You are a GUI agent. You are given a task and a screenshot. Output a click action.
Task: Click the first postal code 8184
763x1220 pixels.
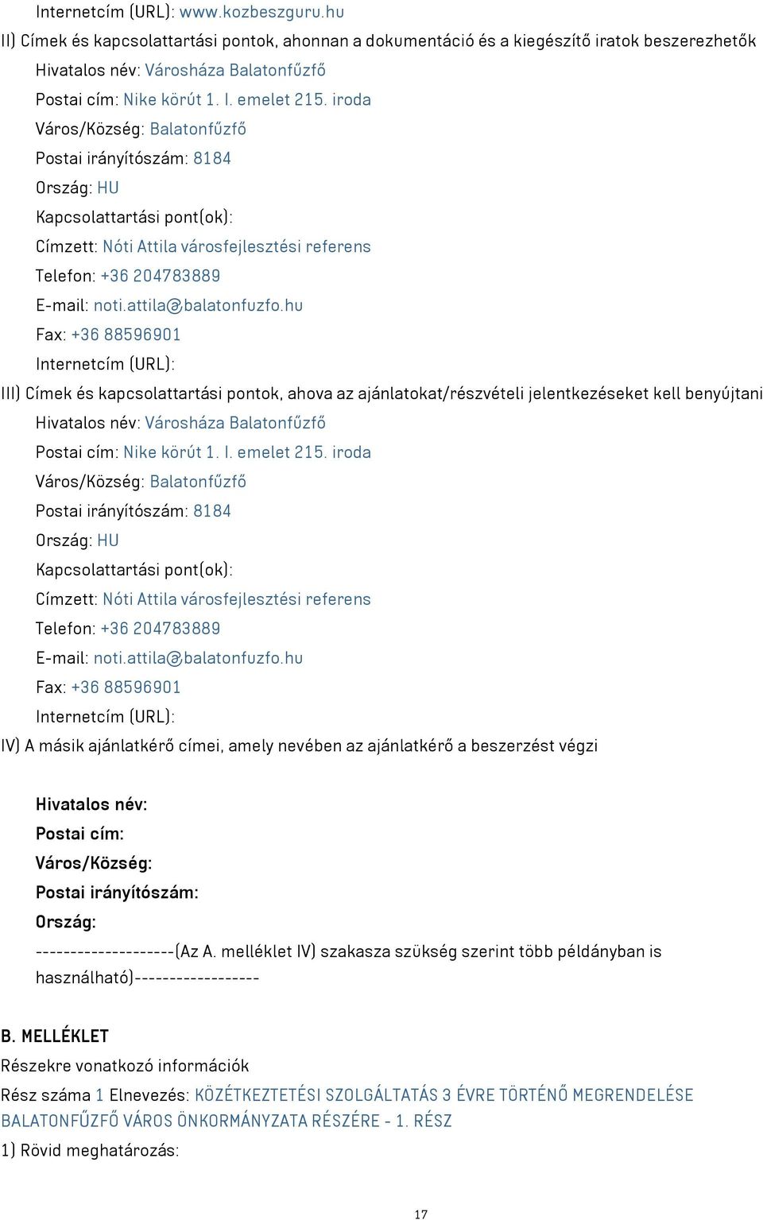pos(212,158)
